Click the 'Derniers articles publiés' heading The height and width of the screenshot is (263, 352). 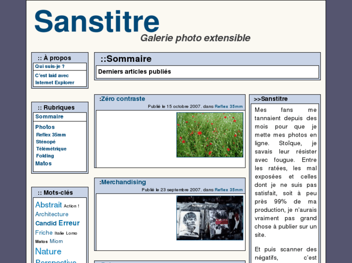(x=135, y=71)
